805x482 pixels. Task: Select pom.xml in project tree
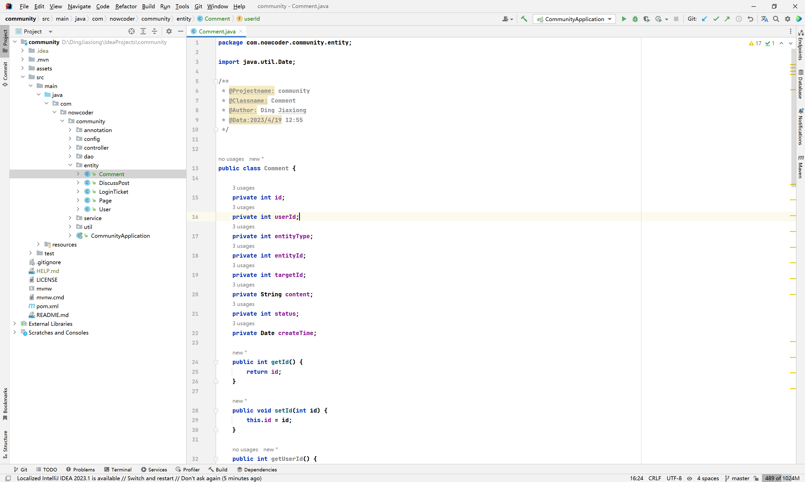coord(47,306)
